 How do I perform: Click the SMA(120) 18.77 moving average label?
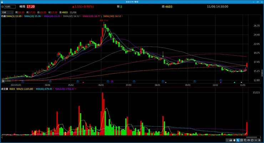click(x=92, y=16)
